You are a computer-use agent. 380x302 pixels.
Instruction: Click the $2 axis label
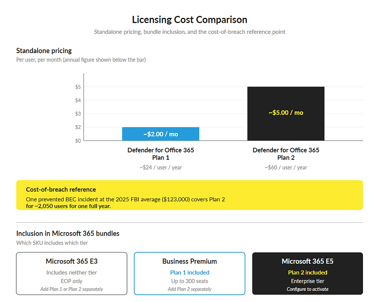[78, 127]
